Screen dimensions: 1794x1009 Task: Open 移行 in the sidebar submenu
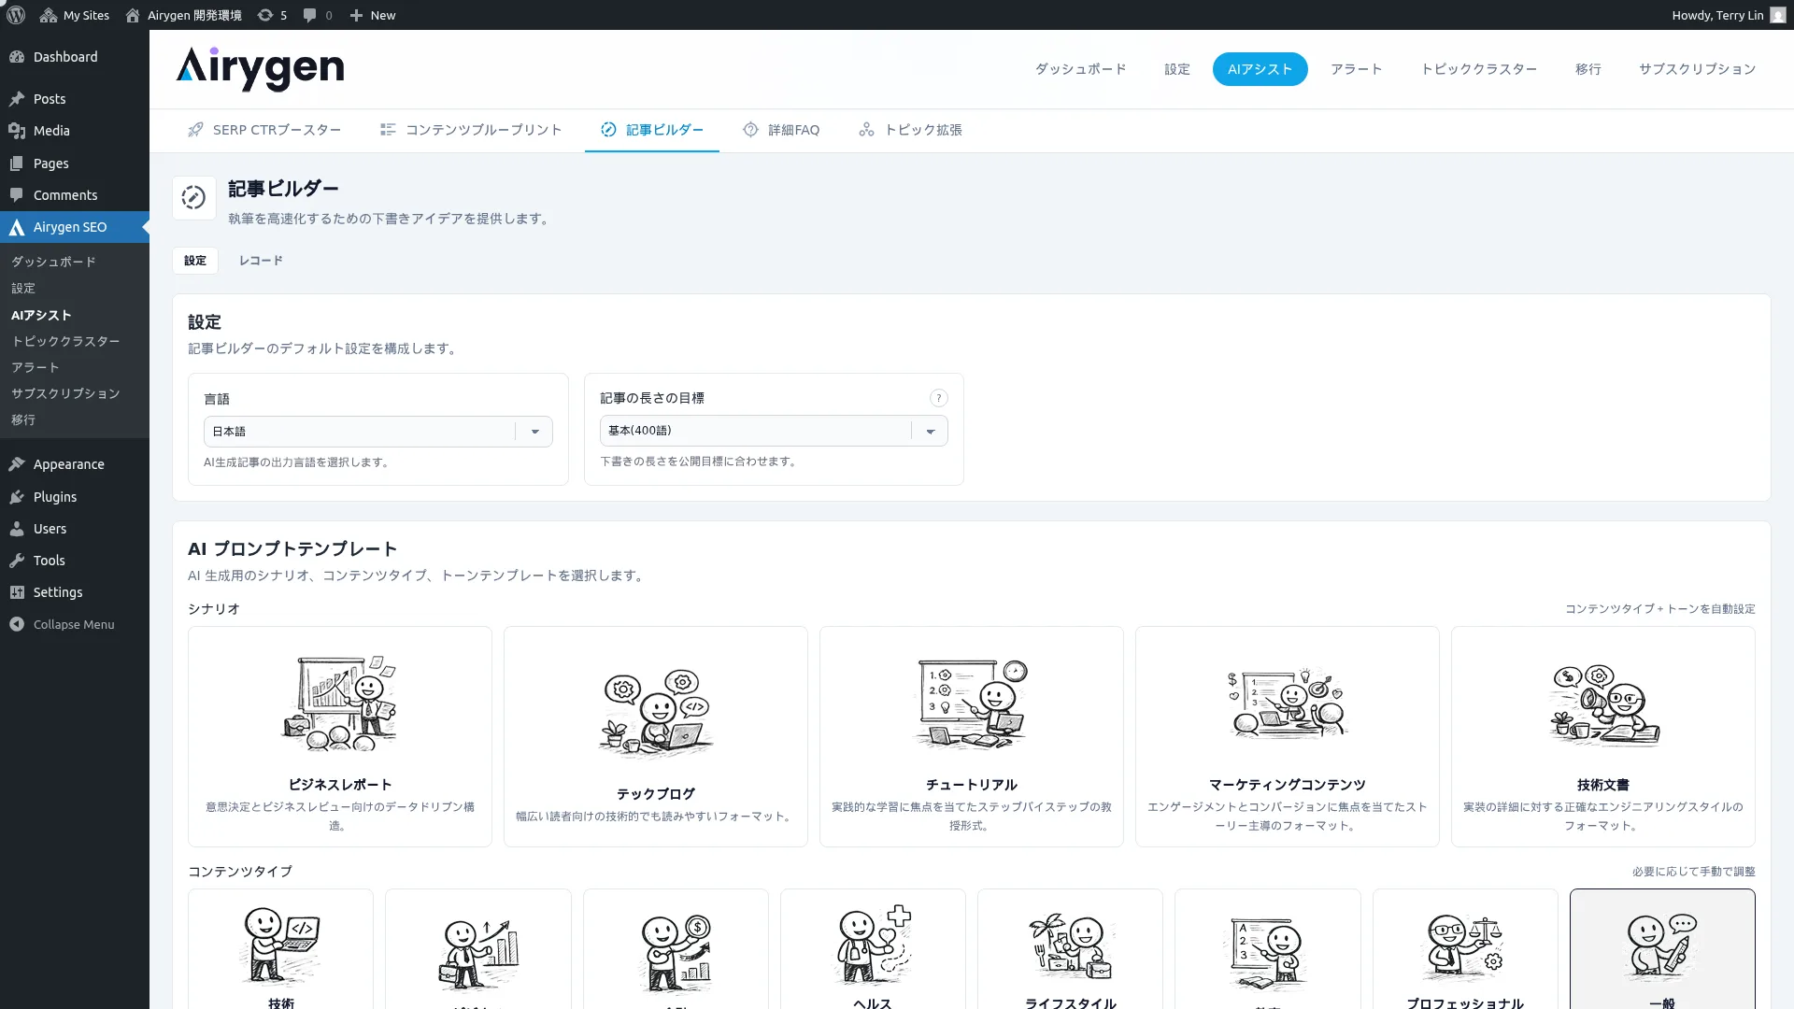click(x=23, y=420)
